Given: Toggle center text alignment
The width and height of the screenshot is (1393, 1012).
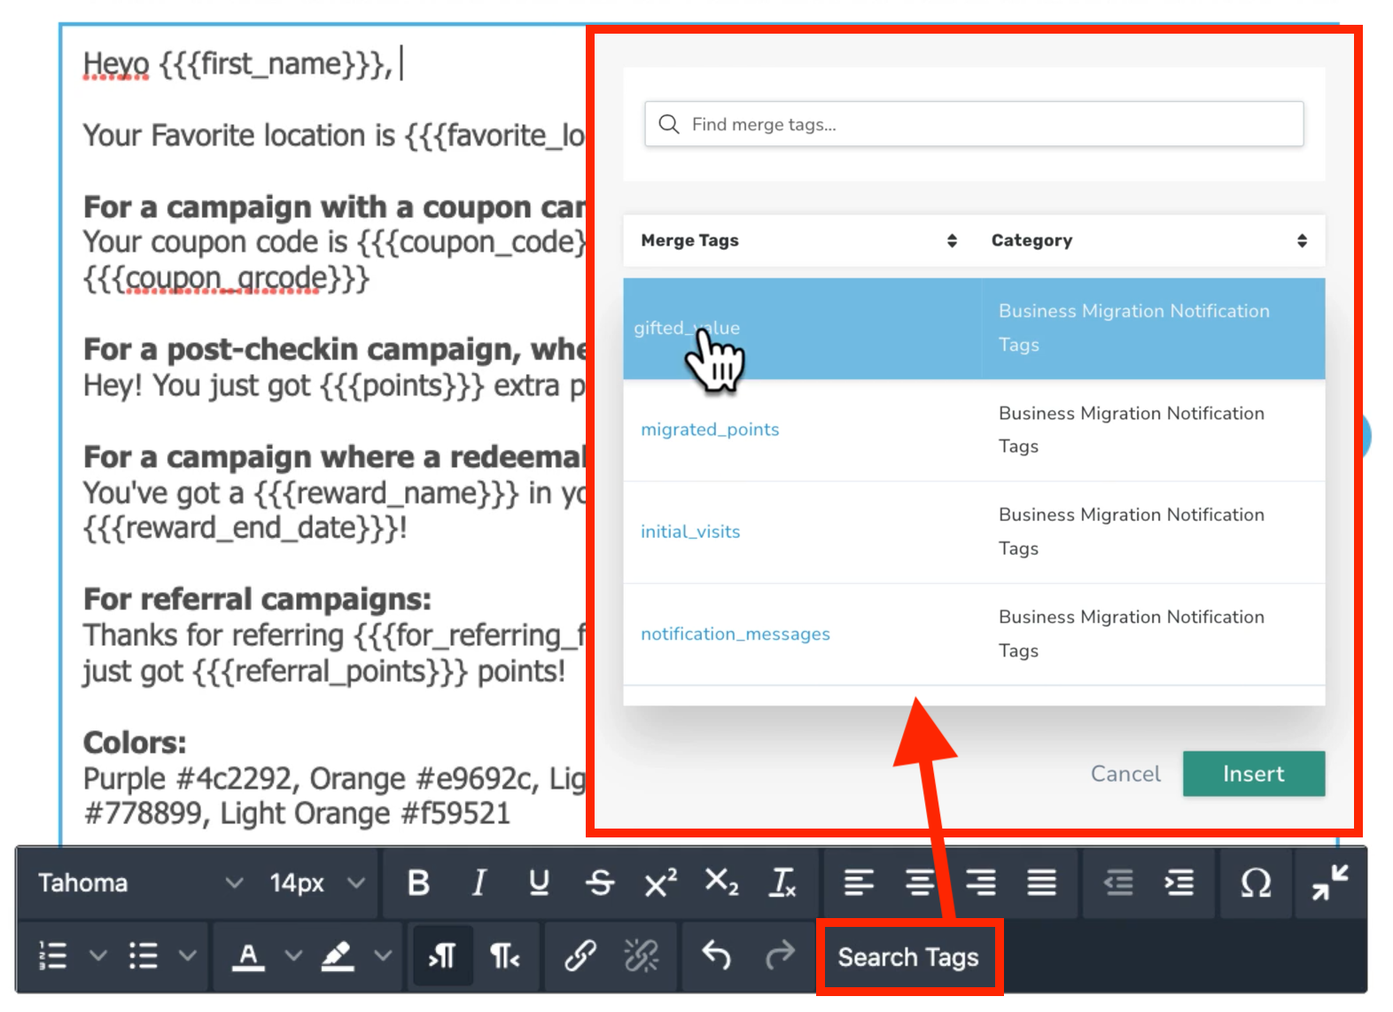Looking at the screenshot, I should 920,883.
